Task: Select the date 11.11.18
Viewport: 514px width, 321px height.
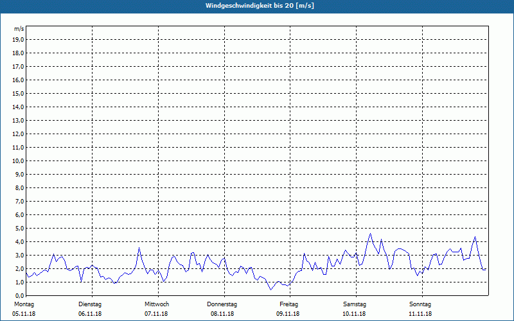Action: coord(420,314)
